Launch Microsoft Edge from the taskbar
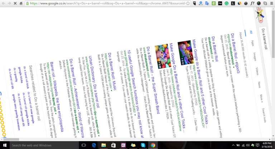The image size is (275, 149). click(x=94, y=145)
